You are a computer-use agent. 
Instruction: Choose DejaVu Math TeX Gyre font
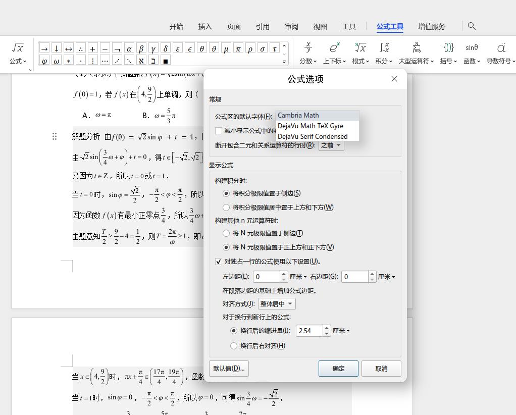pyautogui.click(x=318, y=126)
